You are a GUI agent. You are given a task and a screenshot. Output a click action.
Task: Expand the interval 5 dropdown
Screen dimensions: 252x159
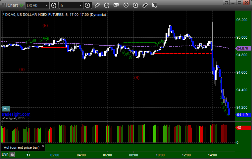[80, 6]
